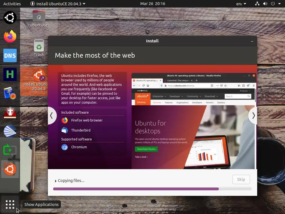Open the blue Bible book dock icon
Screen dimensions: 285x214
pos(10,93)
